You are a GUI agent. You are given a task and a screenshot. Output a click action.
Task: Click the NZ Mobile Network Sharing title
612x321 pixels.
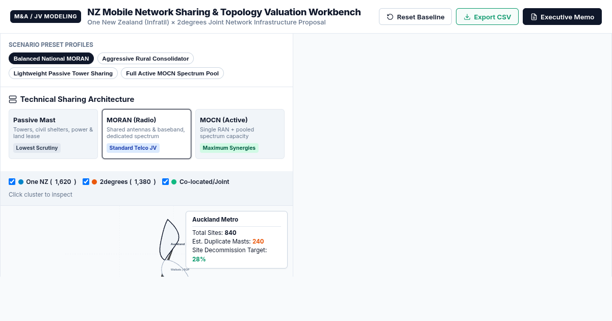pos(224,12)
